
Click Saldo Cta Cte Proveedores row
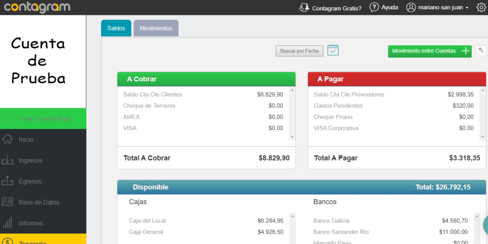click(393, 95)
